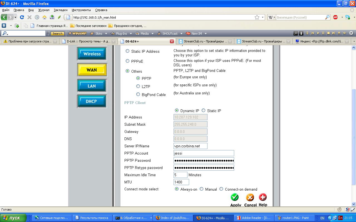Pause playback in Winamp toolbar
Screen dimensions: 356x222
pyautogui.click(x=323, y=33)
